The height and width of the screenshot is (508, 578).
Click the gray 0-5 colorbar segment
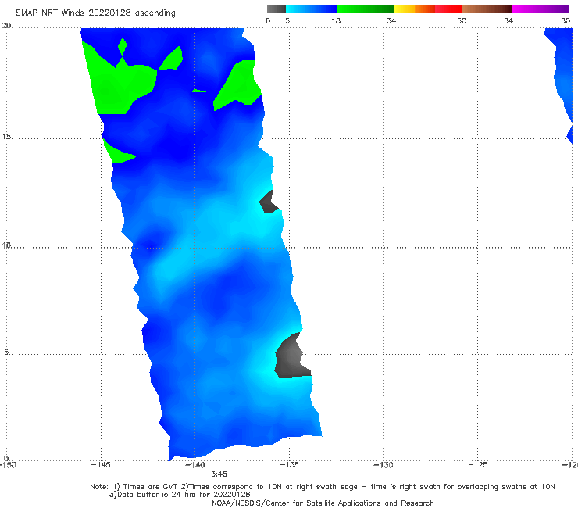276,9
